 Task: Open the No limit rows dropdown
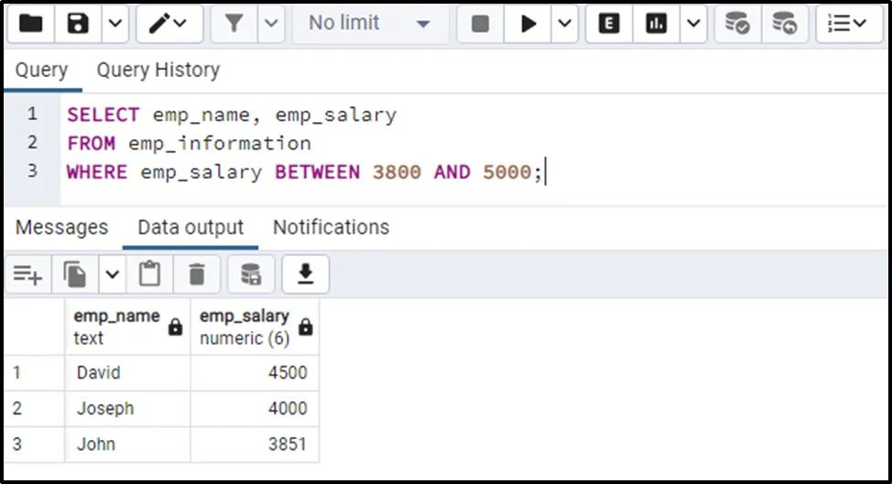pyautogui.click(x=370, y=23)
